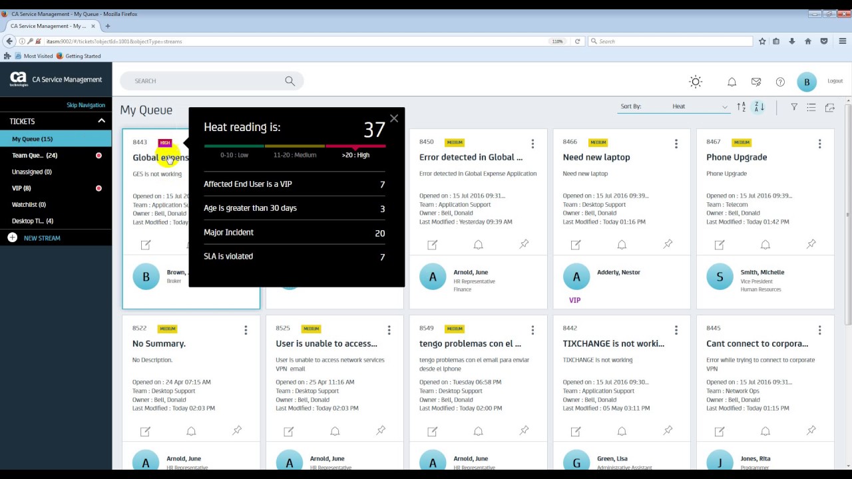This screenshot has width=852, height=479.
Task: Open more options on ticket 8466
Action: pos(676,144)
